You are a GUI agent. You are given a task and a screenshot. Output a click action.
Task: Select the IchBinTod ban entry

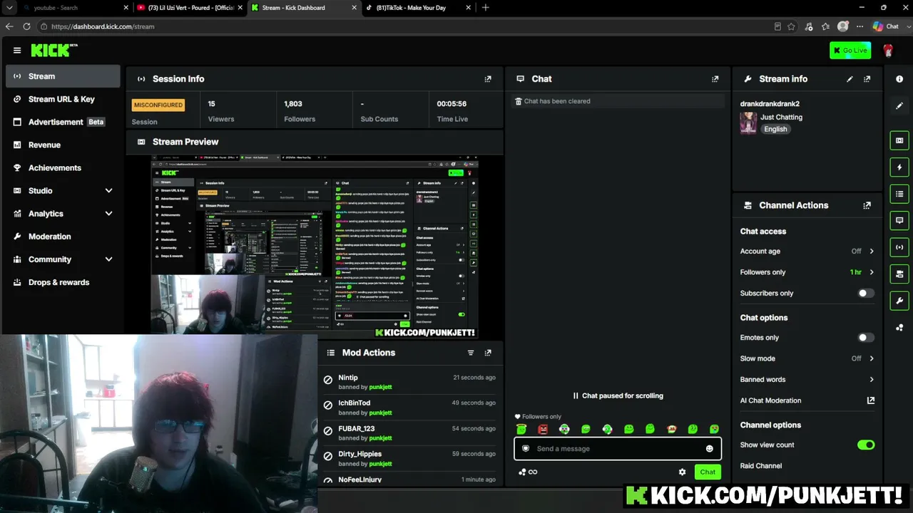click(410, 408)
